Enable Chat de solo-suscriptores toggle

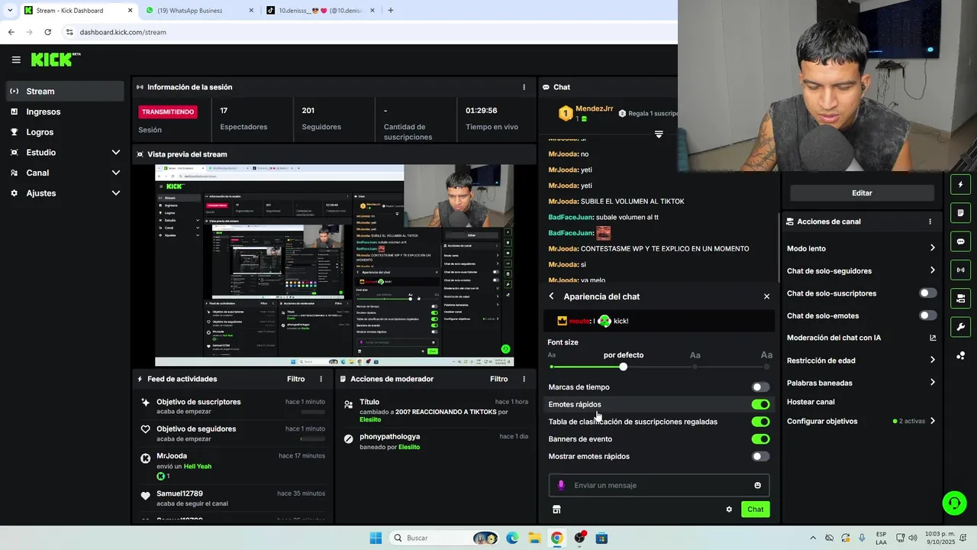click(927, 293)
